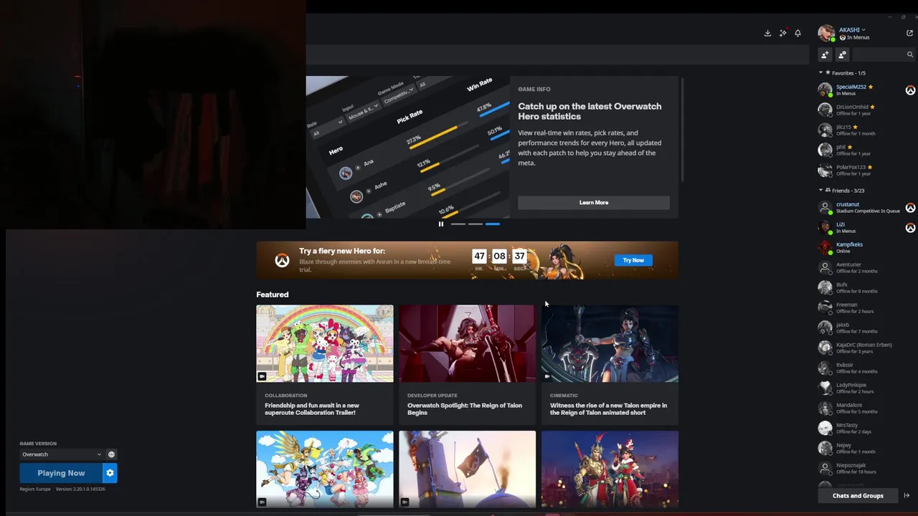918x516 pixels.
Task: Click the Overwatch logo on the Anran trial banner
Action: point(283,260)
